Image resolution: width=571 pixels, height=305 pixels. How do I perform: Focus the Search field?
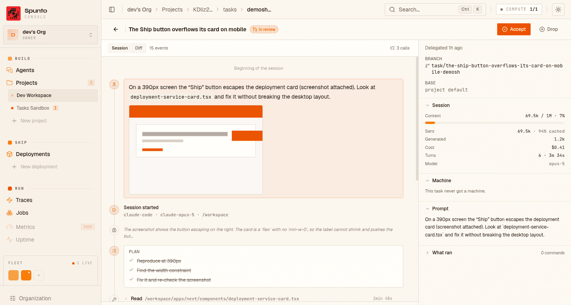click(435, 10)
